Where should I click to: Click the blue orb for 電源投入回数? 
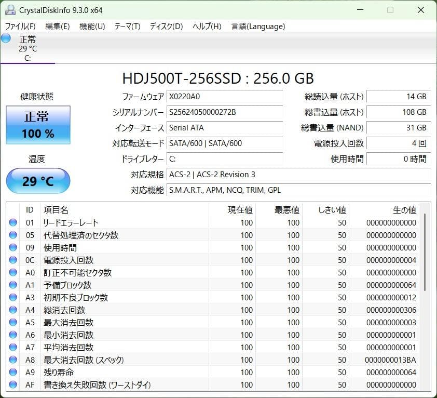click(x=13, y=260)
